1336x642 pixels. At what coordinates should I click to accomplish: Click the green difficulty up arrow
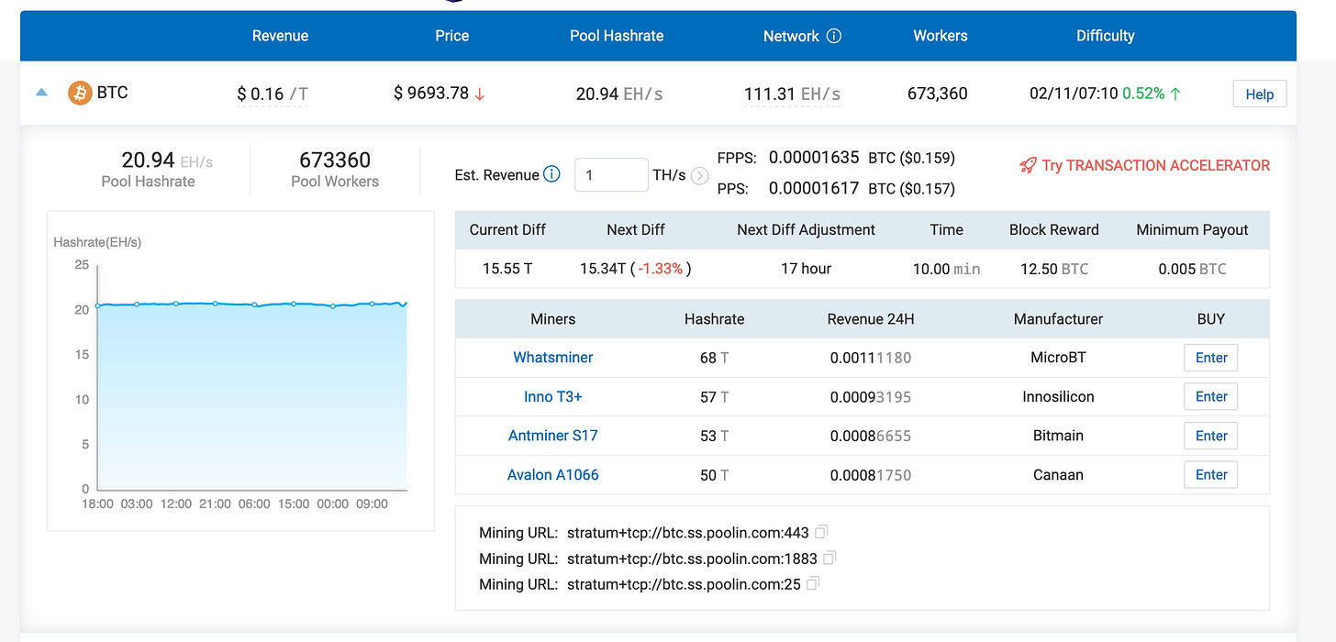click(1175, 94)
